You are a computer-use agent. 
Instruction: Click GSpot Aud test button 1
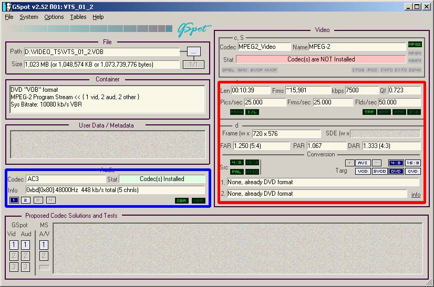[25, 245]
